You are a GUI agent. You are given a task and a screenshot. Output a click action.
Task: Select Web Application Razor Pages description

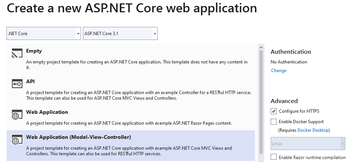point(129,123)
